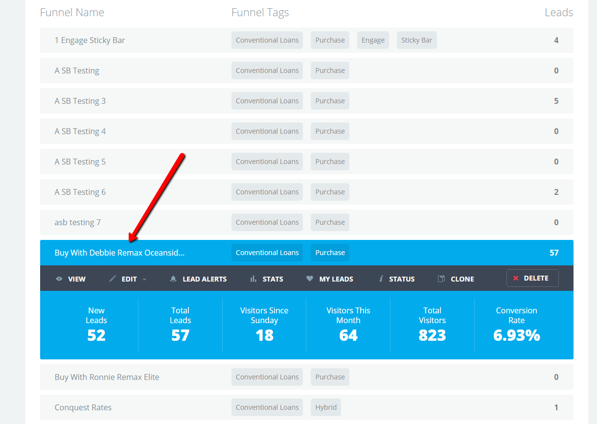This screenshot has width=597, height=424.
Task: Click the DELETE button
Action: (x=532, y=278)
